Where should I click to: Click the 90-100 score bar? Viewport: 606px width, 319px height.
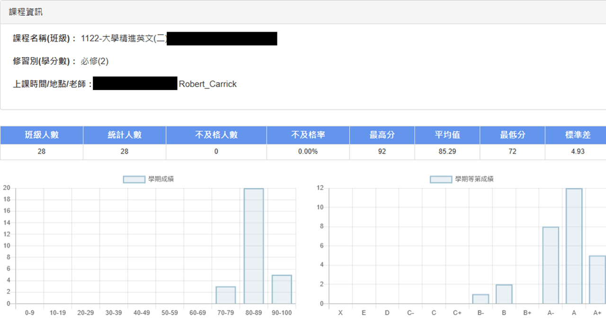click(282, 289)
